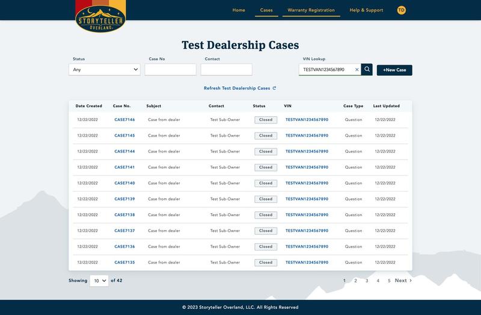This screenshot has height=315, width=481.
Task: Open the TD user avatar menu
Action: (x=401, y=10)
